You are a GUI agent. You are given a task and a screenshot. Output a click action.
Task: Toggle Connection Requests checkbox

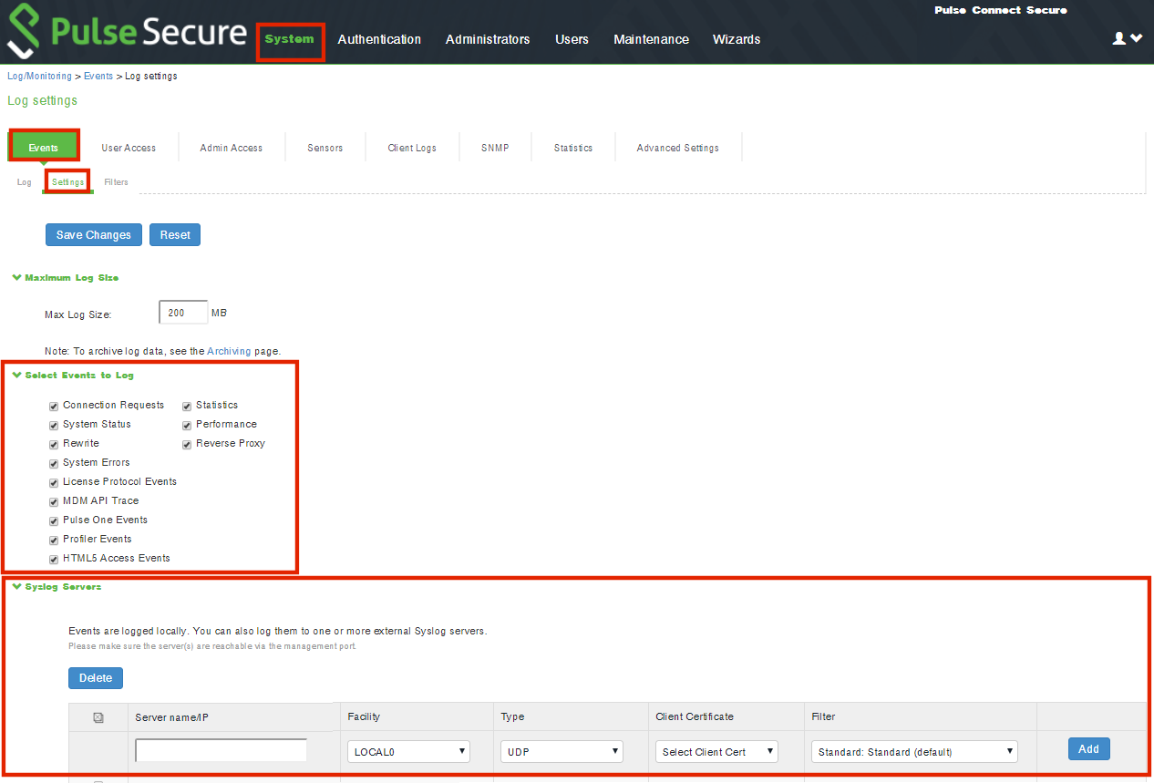click(54, 406)
